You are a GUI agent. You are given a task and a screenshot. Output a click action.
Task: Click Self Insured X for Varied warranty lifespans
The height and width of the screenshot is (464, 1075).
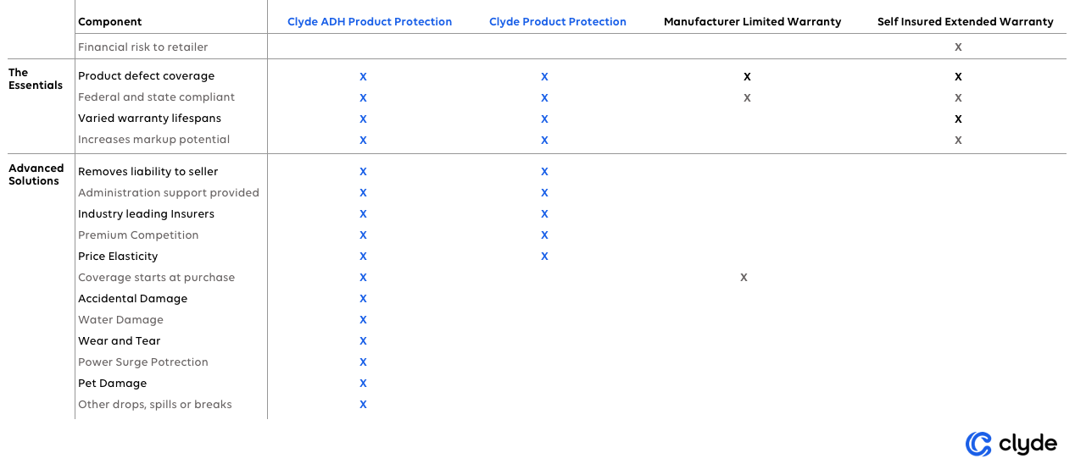click(x=958, y=119)
